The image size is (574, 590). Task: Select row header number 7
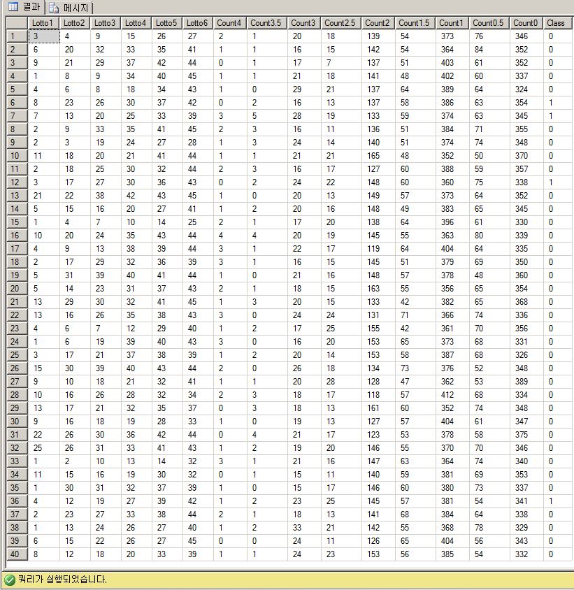(17, 116)
